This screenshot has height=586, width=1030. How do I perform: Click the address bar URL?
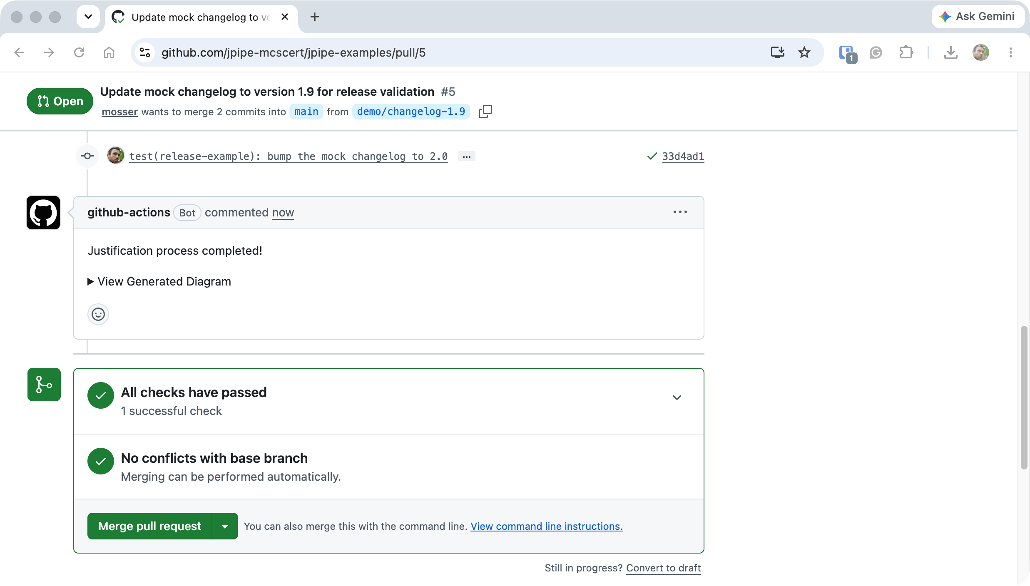click(294, 52)
